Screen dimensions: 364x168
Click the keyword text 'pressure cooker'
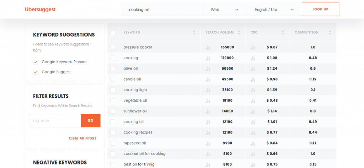coord(138,47)
